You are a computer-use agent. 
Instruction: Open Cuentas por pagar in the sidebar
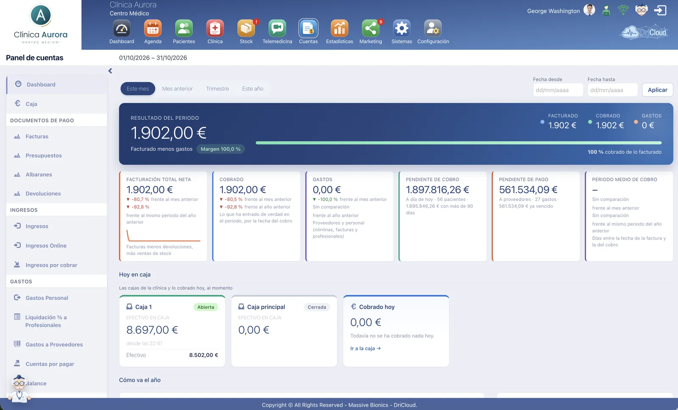[57, 364]
